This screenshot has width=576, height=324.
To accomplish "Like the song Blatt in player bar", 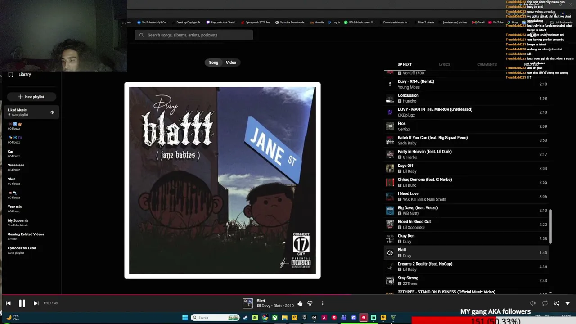I will tap(300, 303).
